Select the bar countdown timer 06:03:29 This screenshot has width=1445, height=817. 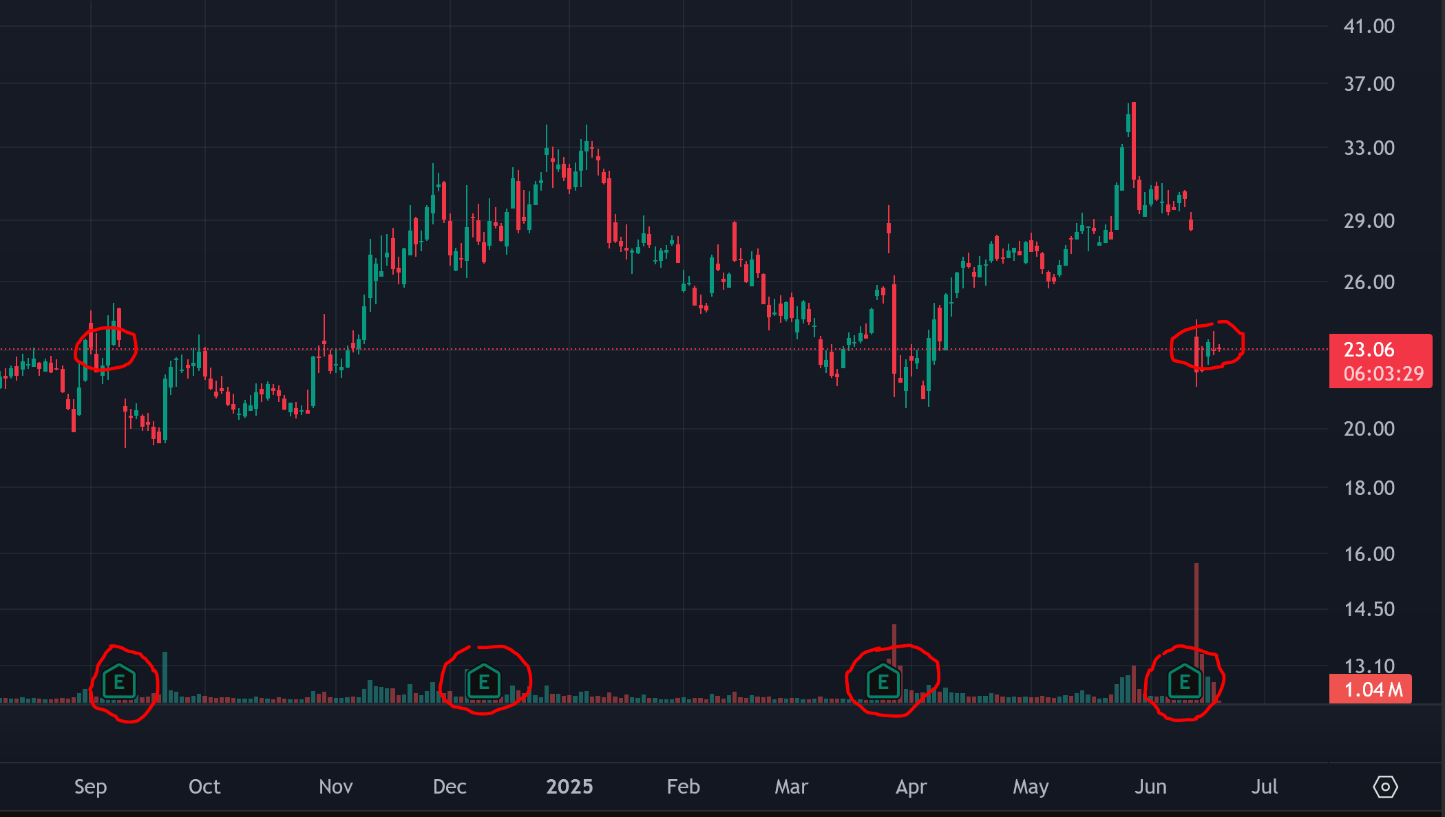(1384, 374)
